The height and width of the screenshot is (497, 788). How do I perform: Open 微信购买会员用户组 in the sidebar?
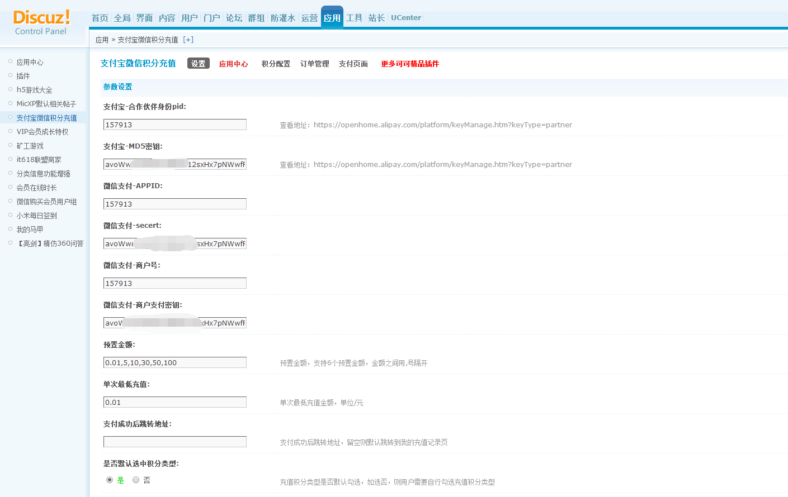pos(46,202)
